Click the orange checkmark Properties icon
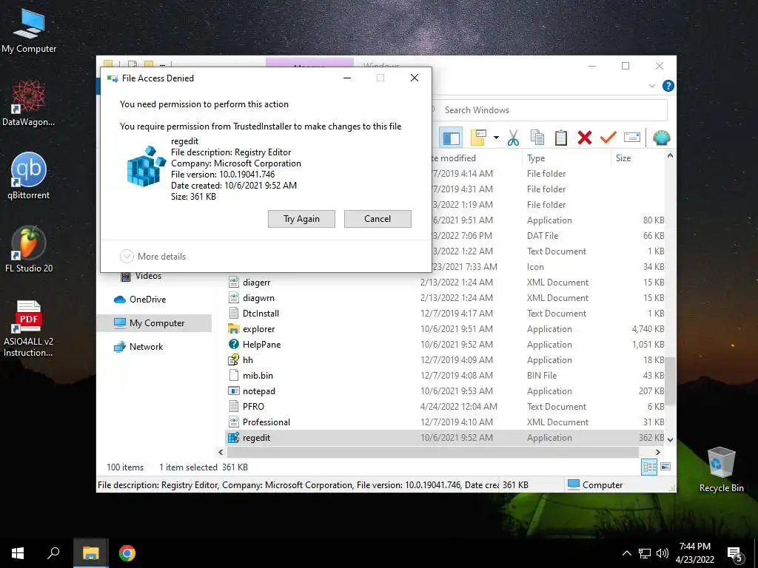The height and width of the screenshot is (568, 758). pyautogui.click(x=608, y=138)
